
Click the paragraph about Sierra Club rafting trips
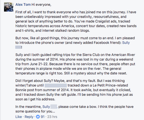coord(75,64)
